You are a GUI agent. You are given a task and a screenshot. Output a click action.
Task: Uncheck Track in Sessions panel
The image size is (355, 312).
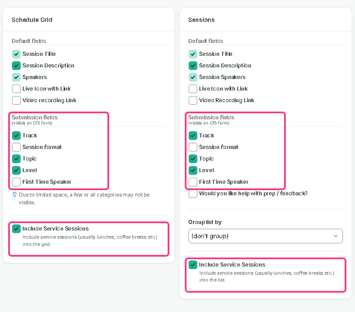click(x=193, y=136)
